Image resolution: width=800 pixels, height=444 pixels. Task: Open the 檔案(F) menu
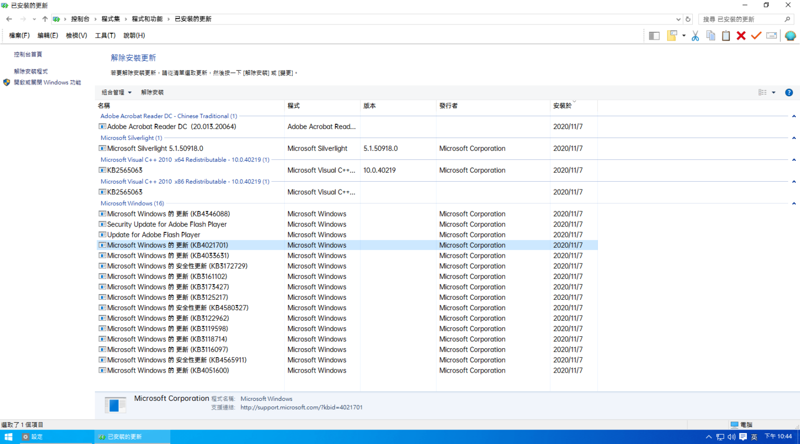click(x=19, y=35)
